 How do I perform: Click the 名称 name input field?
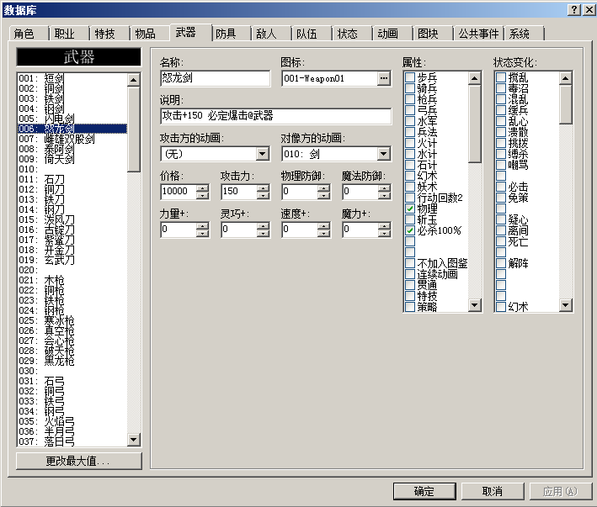coord(215,78)
